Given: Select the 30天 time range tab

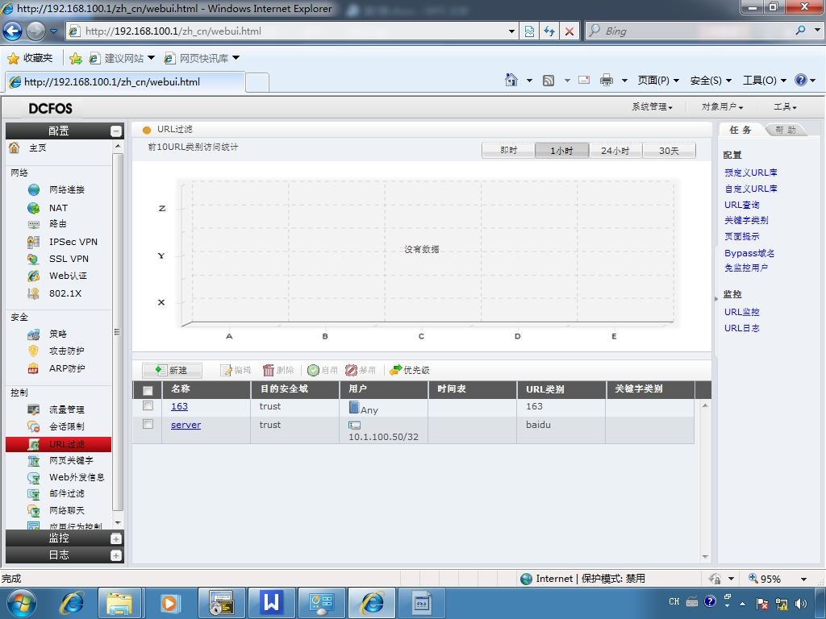Looking at the screenshot, I should pos(669,151).
